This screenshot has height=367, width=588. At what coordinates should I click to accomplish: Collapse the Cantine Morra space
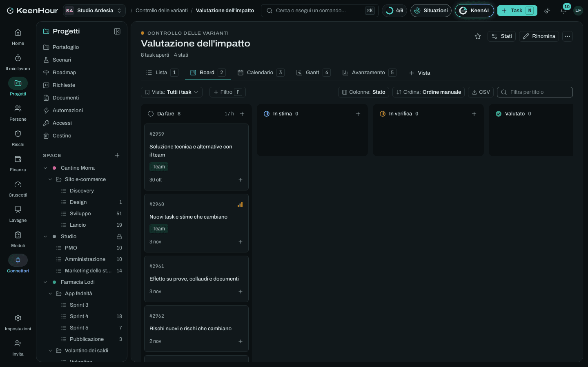45,168
